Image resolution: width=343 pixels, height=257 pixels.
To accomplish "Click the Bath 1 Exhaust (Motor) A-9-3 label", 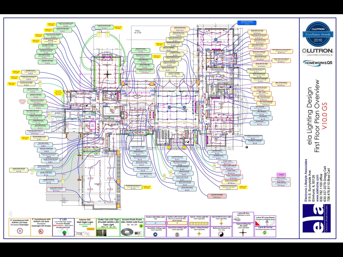I will (281, 84).
